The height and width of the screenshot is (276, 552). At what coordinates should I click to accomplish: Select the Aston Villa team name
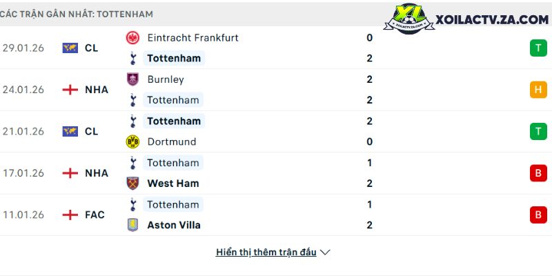(174, 225)
